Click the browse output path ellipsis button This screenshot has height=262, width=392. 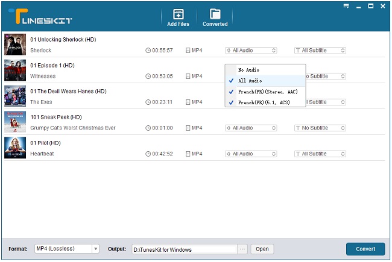pyautogui.click(x=242, y=249)
